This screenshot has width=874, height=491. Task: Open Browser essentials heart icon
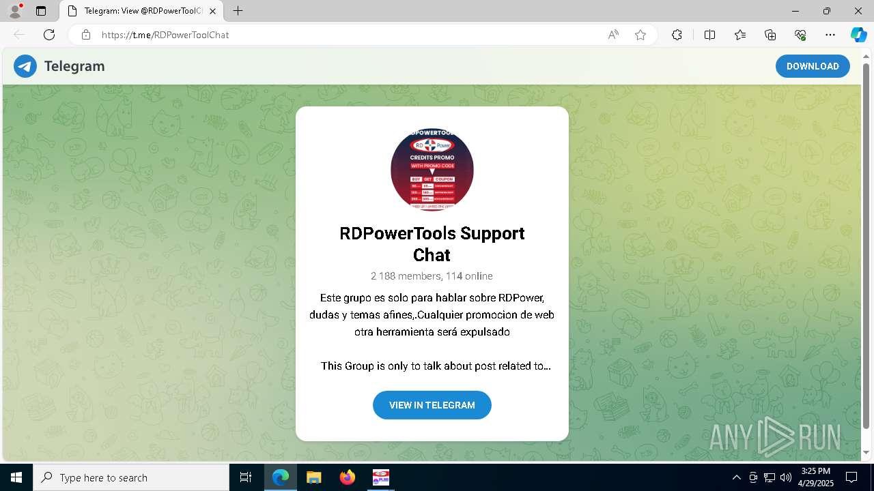click(x=800, y=35)
